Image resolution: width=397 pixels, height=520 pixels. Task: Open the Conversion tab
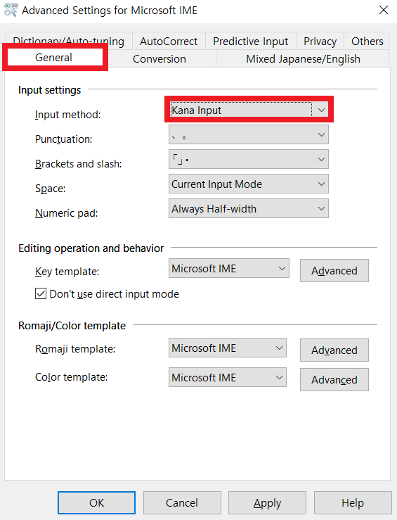click(x=160, y=58)
